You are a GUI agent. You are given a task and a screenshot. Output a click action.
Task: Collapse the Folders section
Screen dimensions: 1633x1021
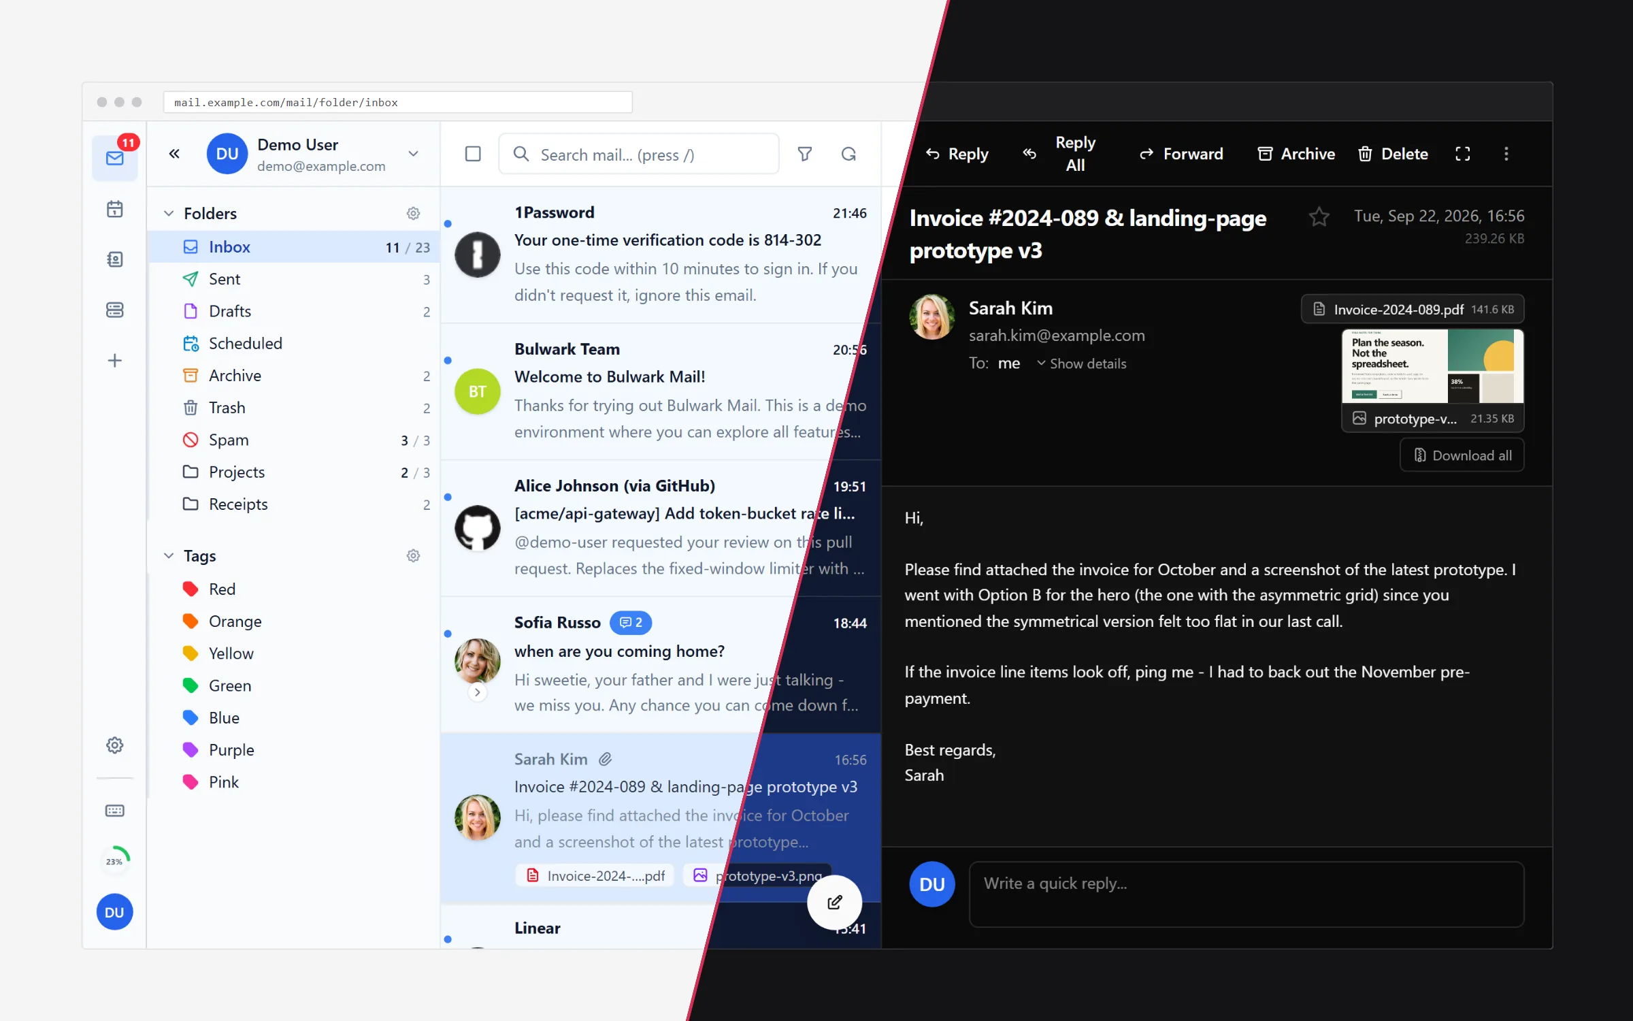pos(169,214)
